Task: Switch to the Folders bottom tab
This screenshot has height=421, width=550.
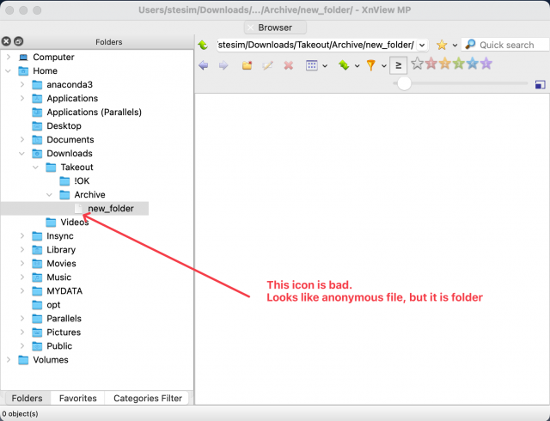Action: [27, 398]
